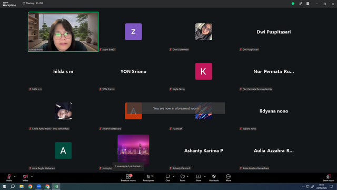Expand share options arrow beside Share
337x190 pixels.
(205, 176)
